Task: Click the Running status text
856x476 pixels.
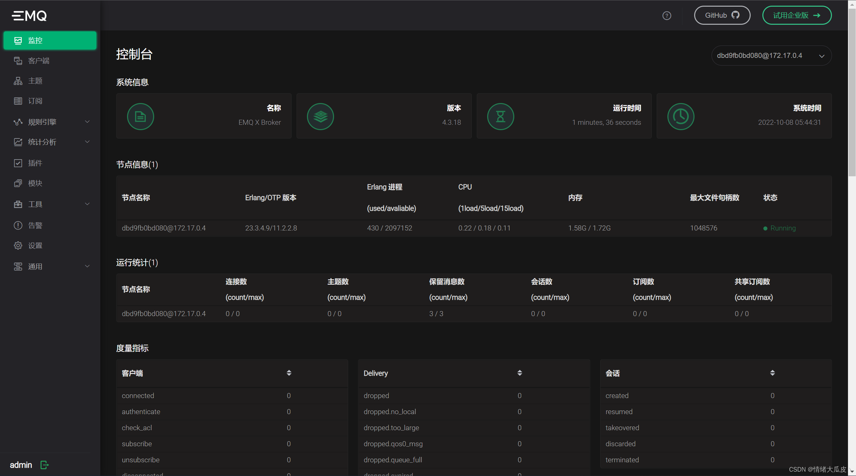Action: 783,228
